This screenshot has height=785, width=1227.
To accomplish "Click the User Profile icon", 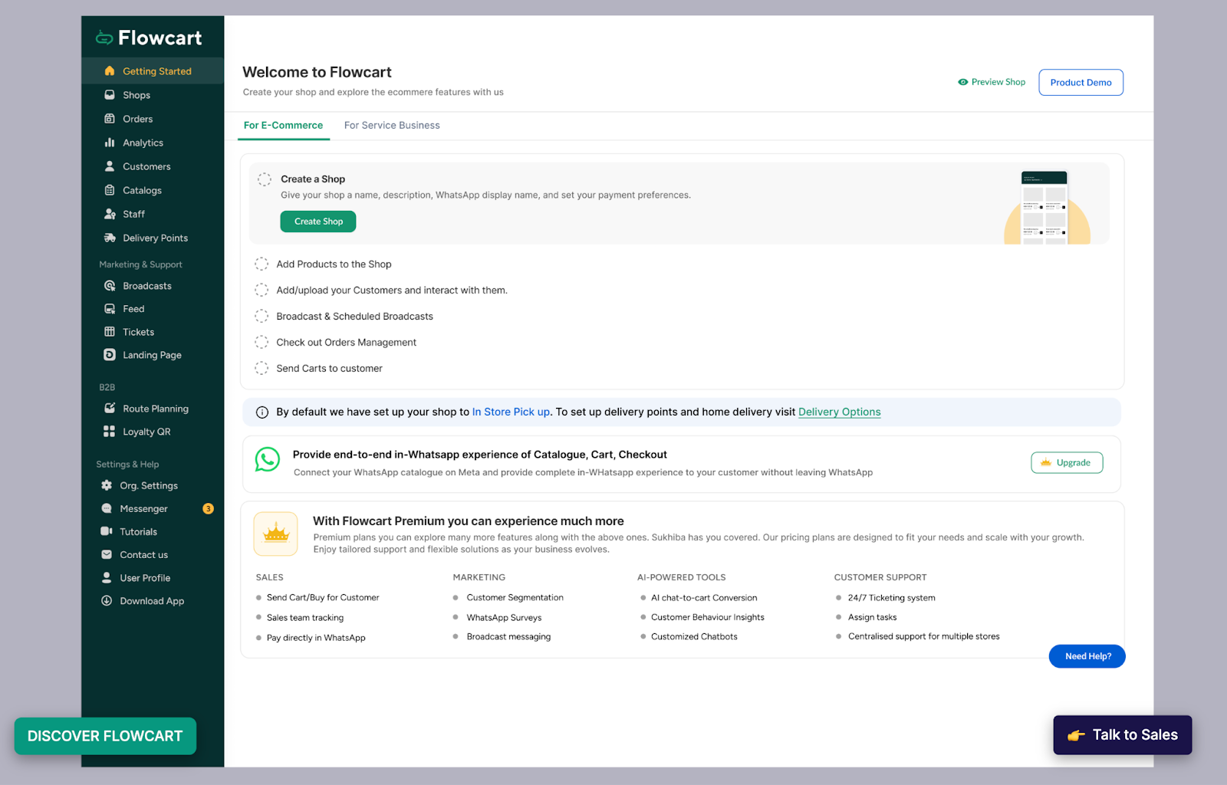I will [x=107, y=577].
